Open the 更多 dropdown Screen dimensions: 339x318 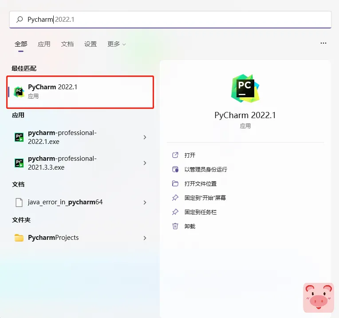pos(117,44)
